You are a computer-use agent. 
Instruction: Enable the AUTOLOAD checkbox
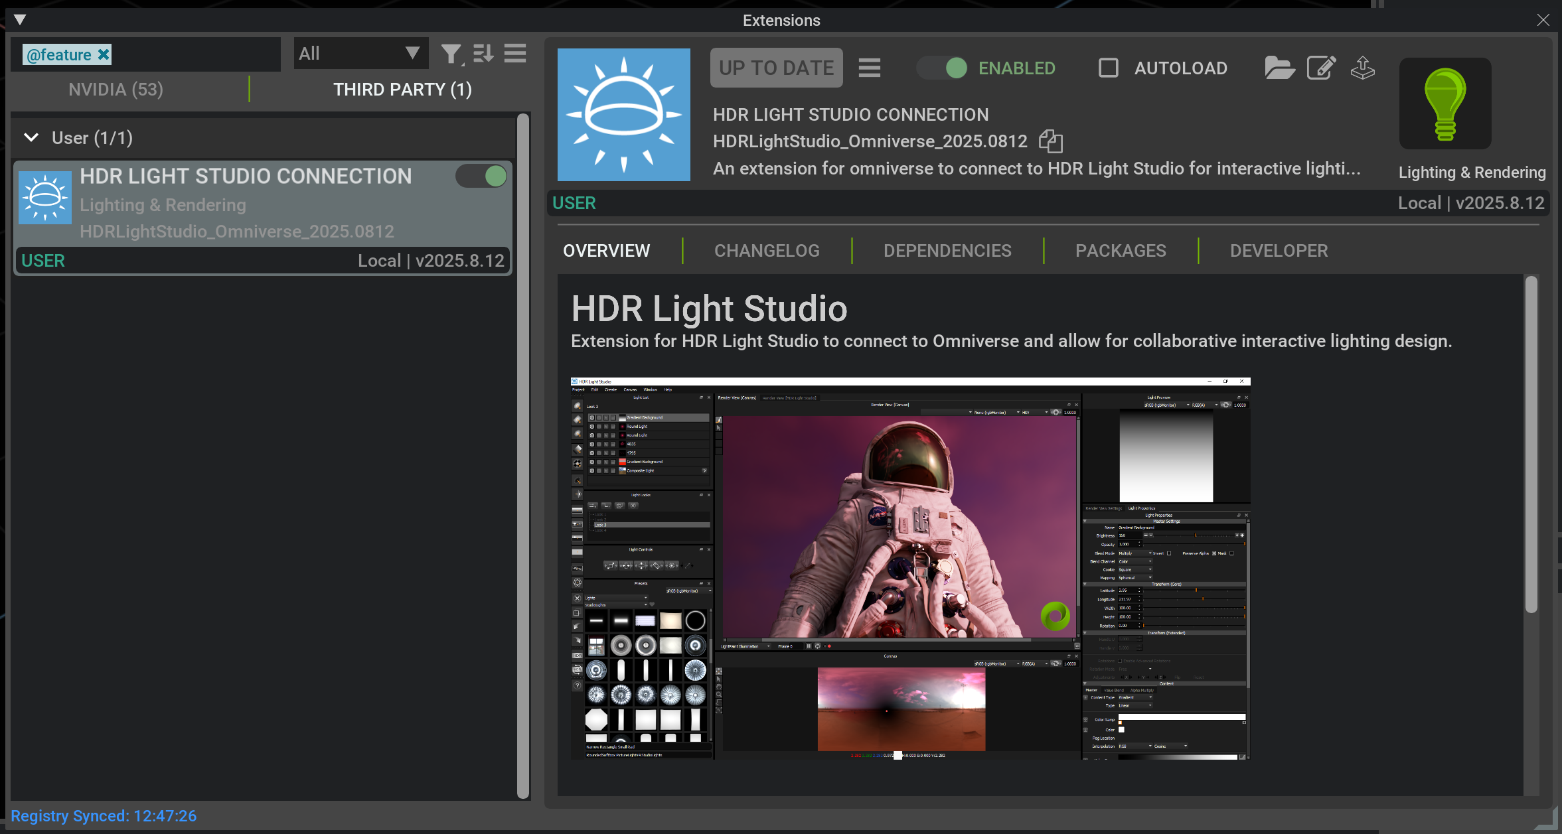pos(1109,68)
